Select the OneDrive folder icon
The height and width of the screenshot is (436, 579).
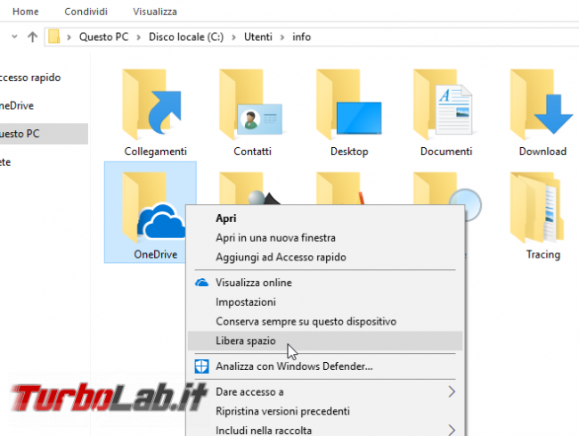click(153, 207)
